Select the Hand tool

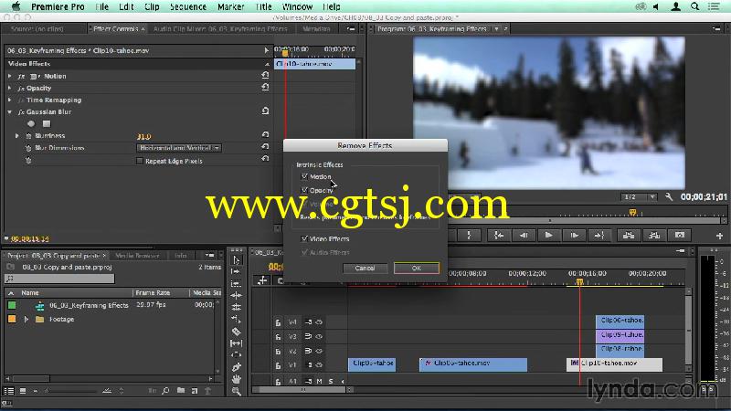(237, 379)
